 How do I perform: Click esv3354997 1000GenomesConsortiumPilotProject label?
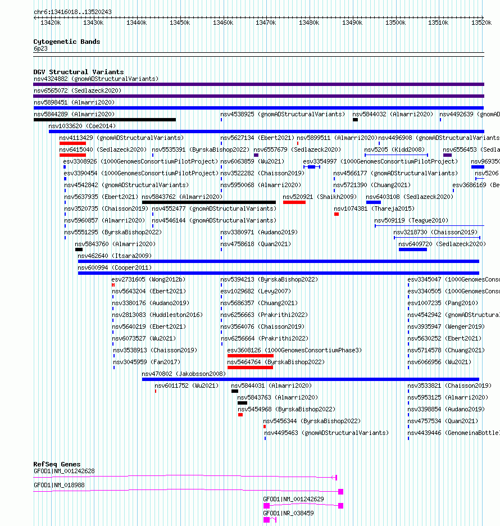[x=380, y=161]
